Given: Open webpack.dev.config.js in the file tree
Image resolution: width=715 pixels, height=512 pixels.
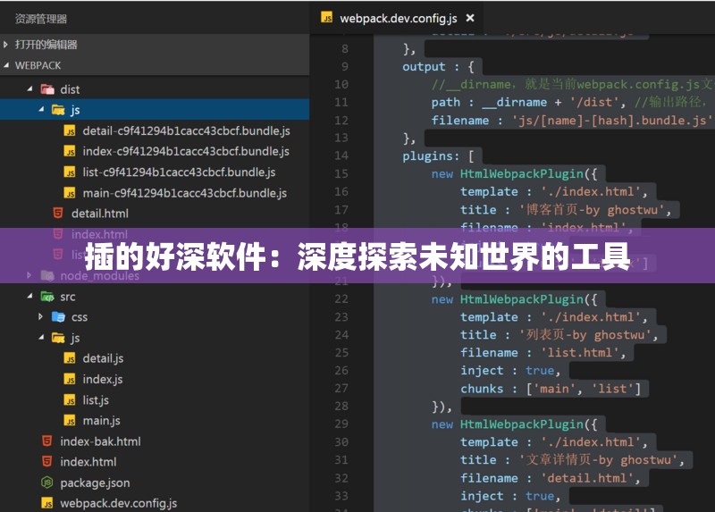Looking at the screenshot, I should (x=119, y=503).
